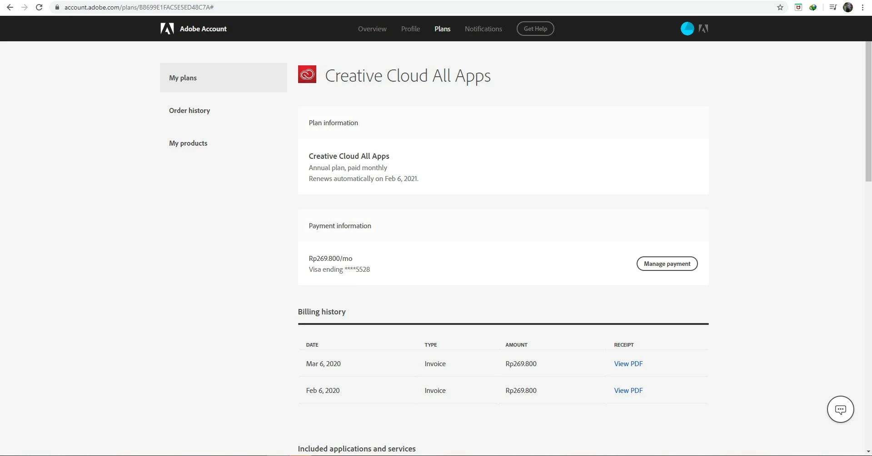Switch to the Overview tab
The width and height of the screenshot is (872, 456).
tap(372, 29)
